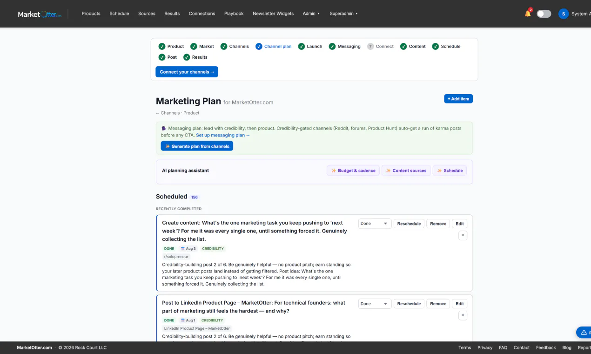Screen dimensions: 591x354
Task: Click the 'Content sources' assistant button
Action: [x=406, y=170]
